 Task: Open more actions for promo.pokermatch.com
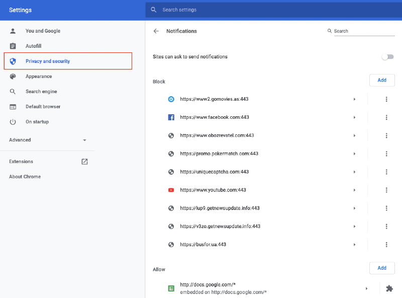point(386,154)
